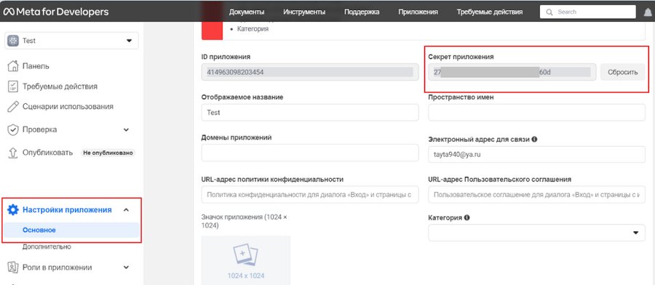Open Сценарии использования in sidebar
This screenshot has width=655, height=285.
(x=68, y=106)
